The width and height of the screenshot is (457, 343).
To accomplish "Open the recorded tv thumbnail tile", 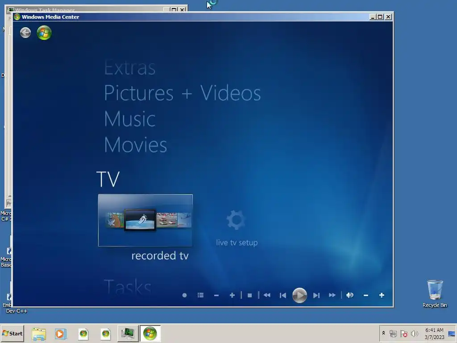I will coord(145,220).
